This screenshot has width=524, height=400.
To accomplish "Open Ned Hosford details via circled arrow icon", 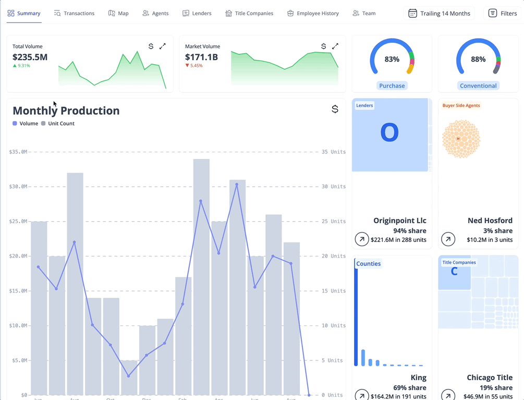I will (x=448, y=239).
